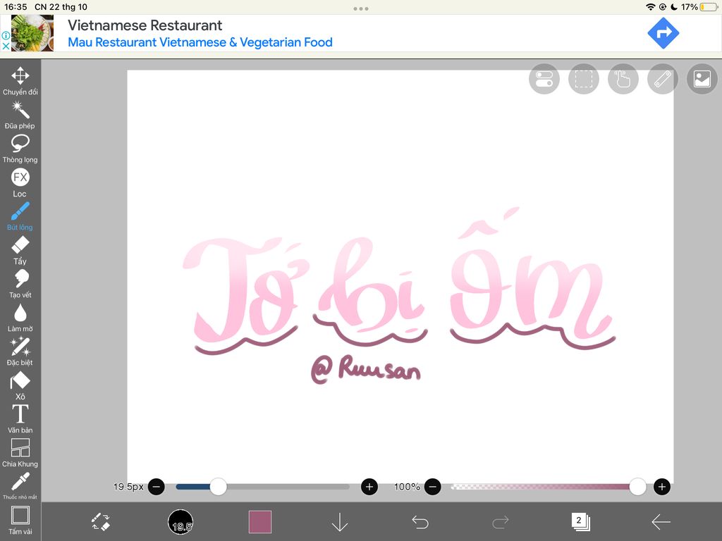Open the ruler tool button
This screenshot has width=722, height=541.
663,79
